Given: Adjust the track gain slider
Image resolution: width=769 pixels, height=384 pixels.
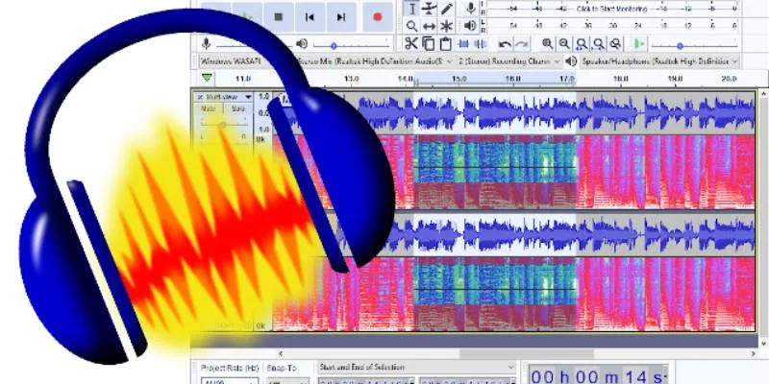Looking at the screenshot, I should 224,125.
